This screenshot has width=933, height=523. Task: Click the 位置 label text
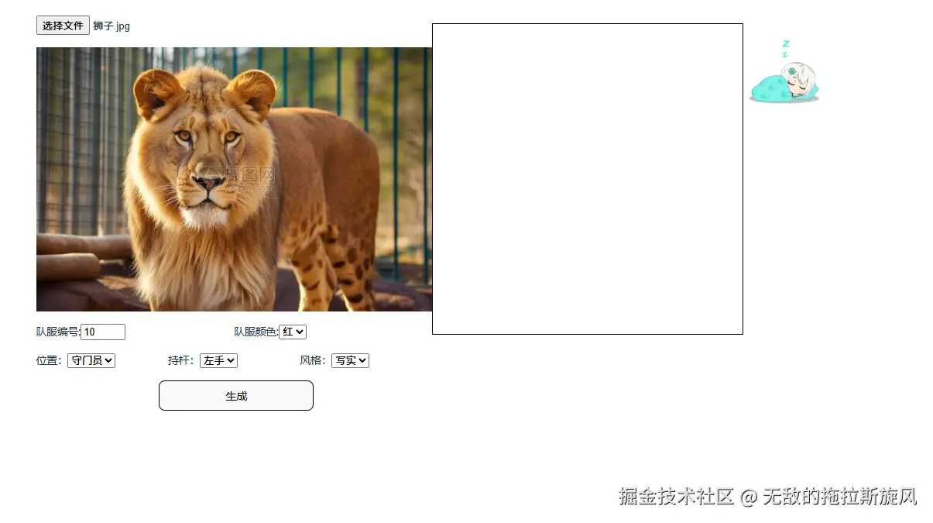pyautogui.click(x=49, y=360)
